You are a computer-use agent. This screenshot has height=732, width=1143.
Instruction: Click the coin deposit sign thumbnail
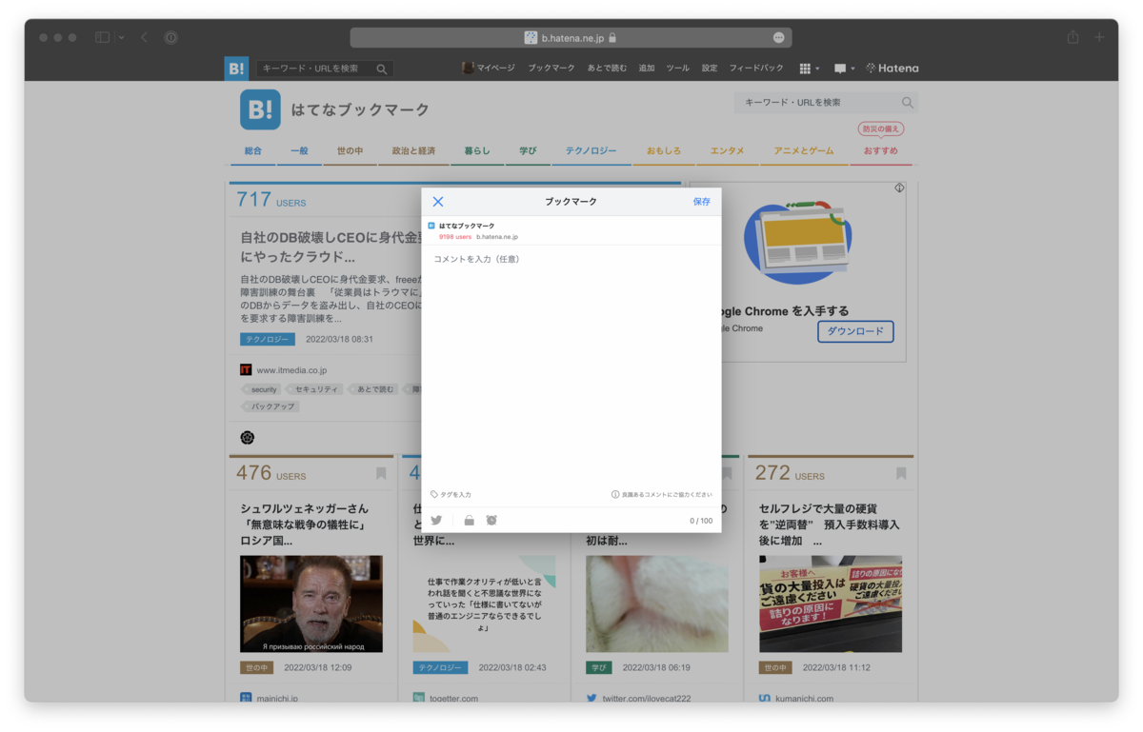(x=831, y=604)
